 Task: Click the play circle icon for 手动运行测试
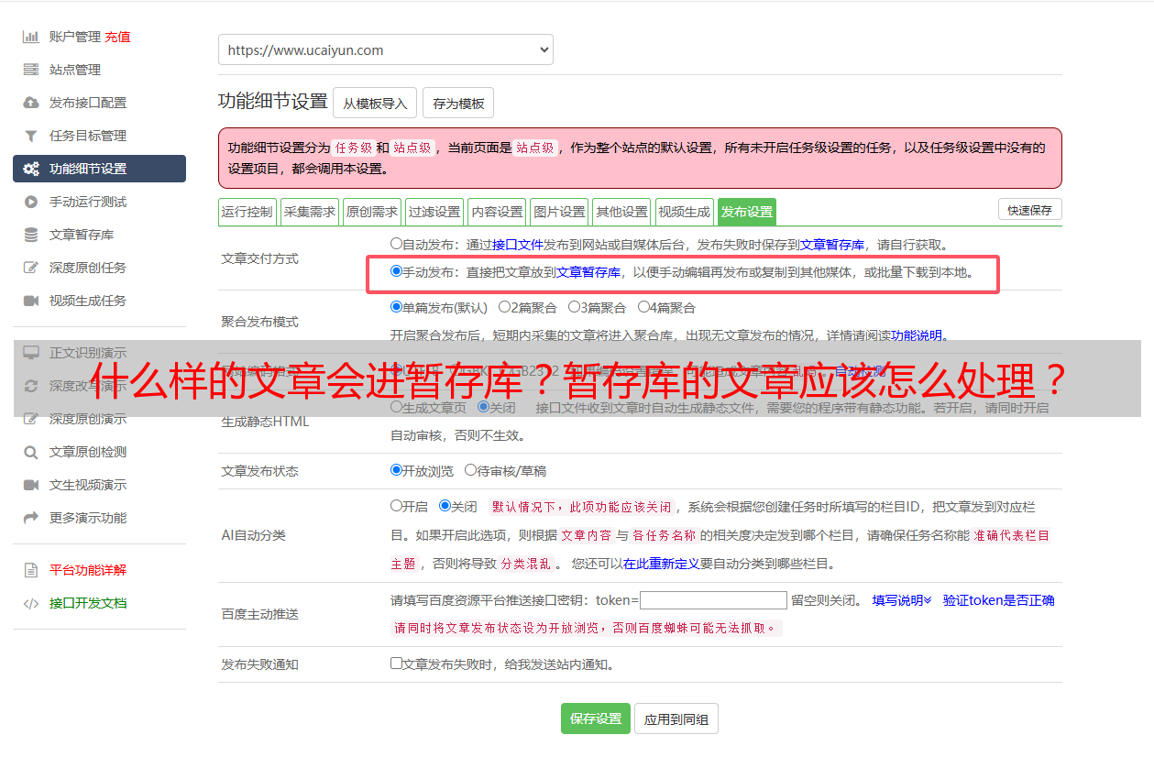(x=31, y=202)
